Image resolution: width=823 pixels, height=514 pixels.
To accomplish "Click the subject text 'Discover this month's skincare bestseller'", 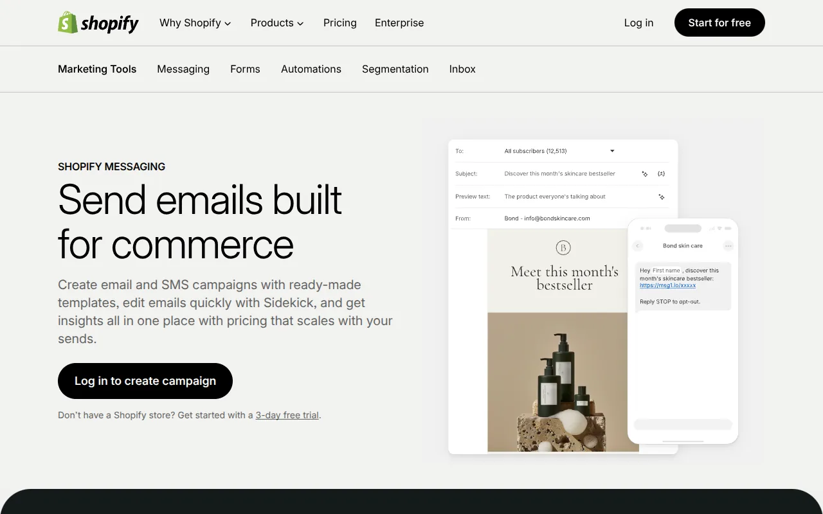I will pyautogui.click(x=559, y=173).
